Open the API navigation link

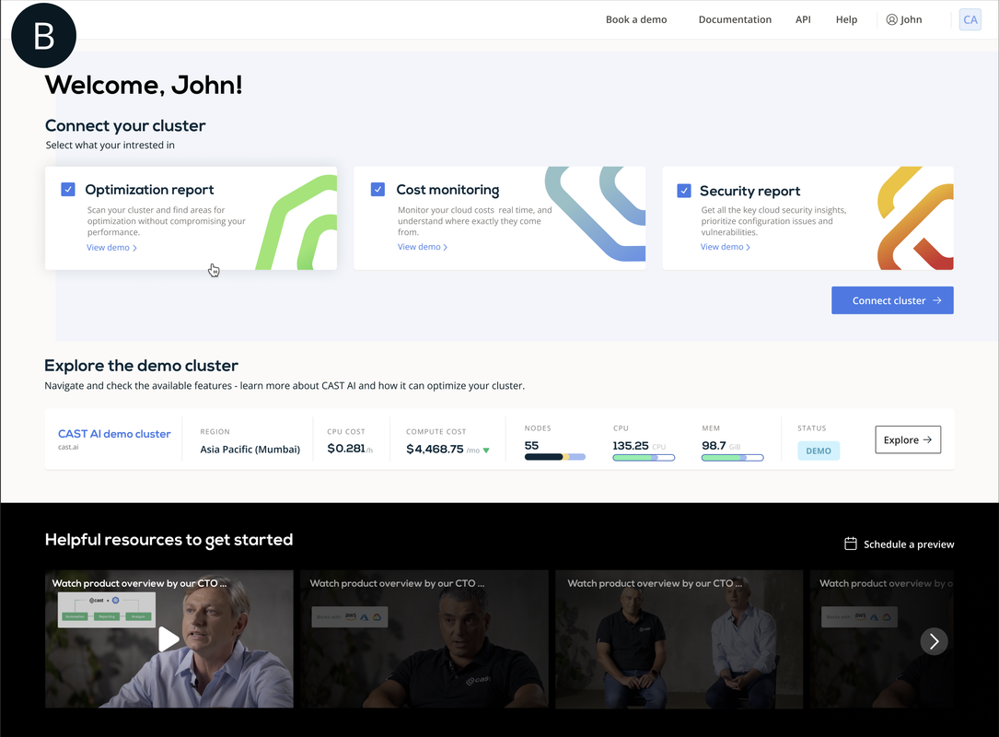803,19
